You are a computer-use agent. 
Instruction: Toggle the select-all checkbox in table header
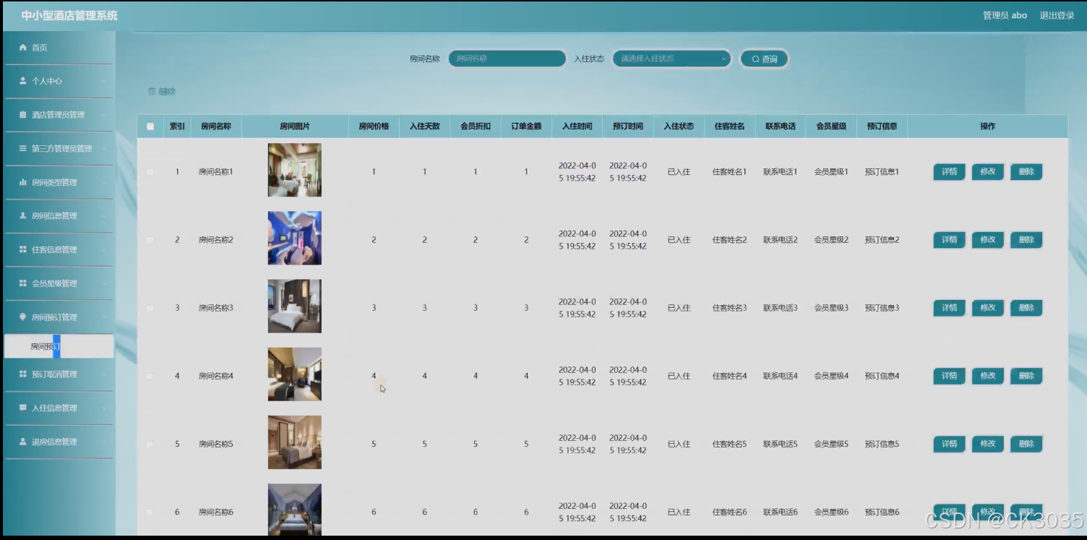(150, 127)
